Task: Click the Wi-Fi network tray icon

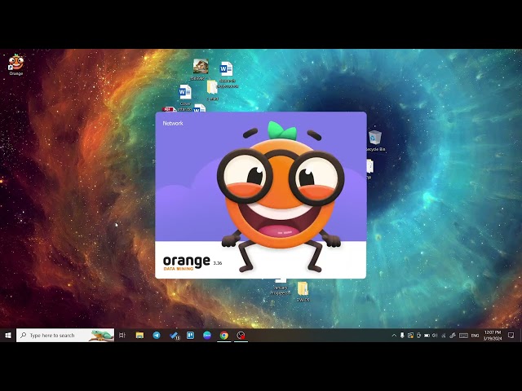Action: pyautogui.click(x=444, y=336)
